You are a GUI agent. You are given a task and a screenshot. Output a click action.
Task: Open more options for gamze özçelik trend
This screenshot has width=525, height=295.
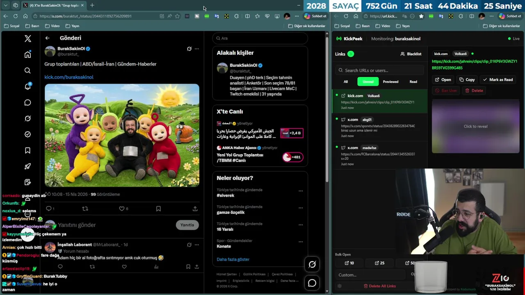(x=301, y=208)
